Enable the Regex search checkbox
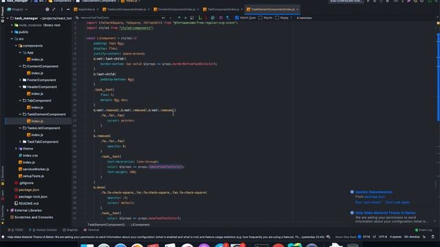 [x=277, y=18]
